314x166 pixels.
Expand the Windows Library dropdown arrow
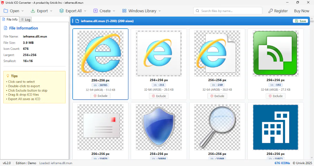[x=159, y=11]
